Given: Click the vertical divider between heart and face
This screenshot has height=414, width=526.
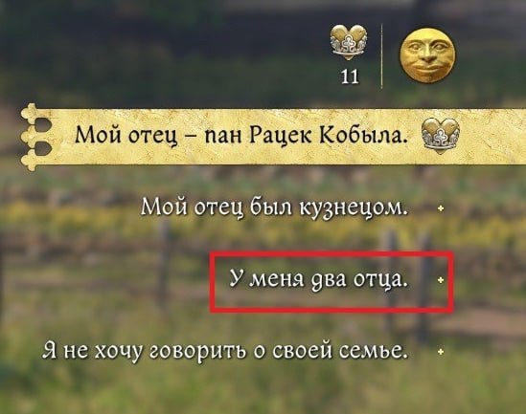Looking at the screenshot, I should (381, 55).
